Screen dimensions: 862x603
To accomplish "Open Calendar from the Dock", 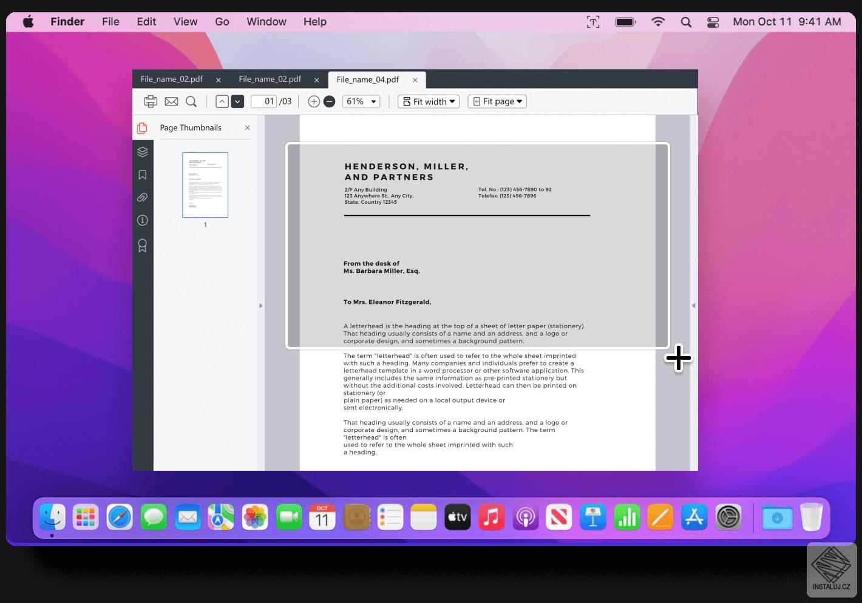I will click(322, 517).
